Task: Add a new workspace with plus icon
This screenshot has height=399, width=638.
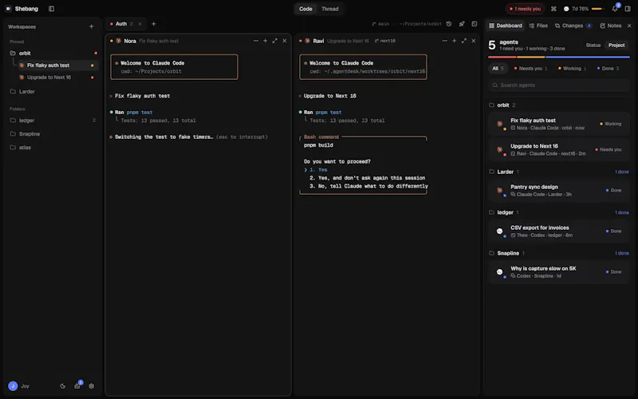Action: [91, 26]
